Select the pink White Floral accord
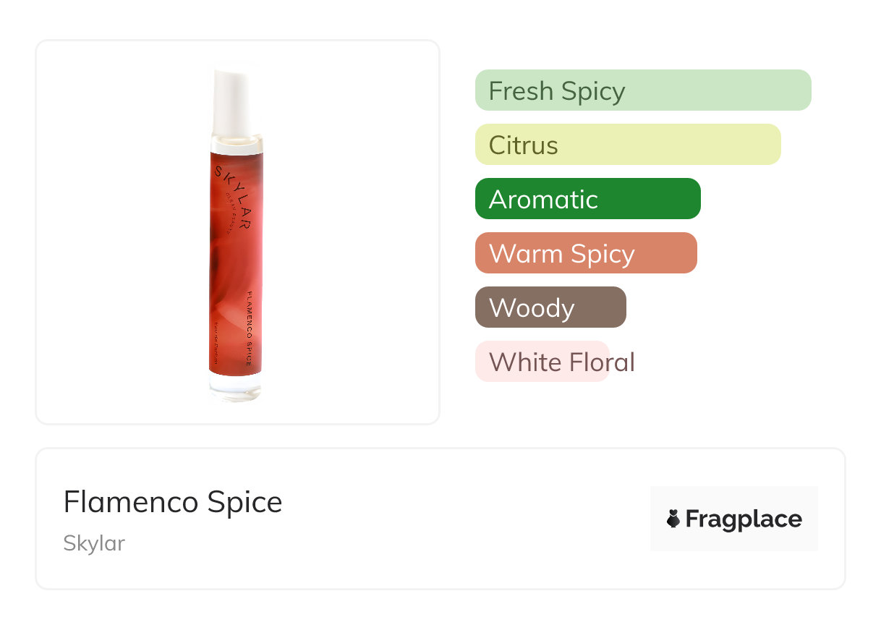 [x=542, y=362]
